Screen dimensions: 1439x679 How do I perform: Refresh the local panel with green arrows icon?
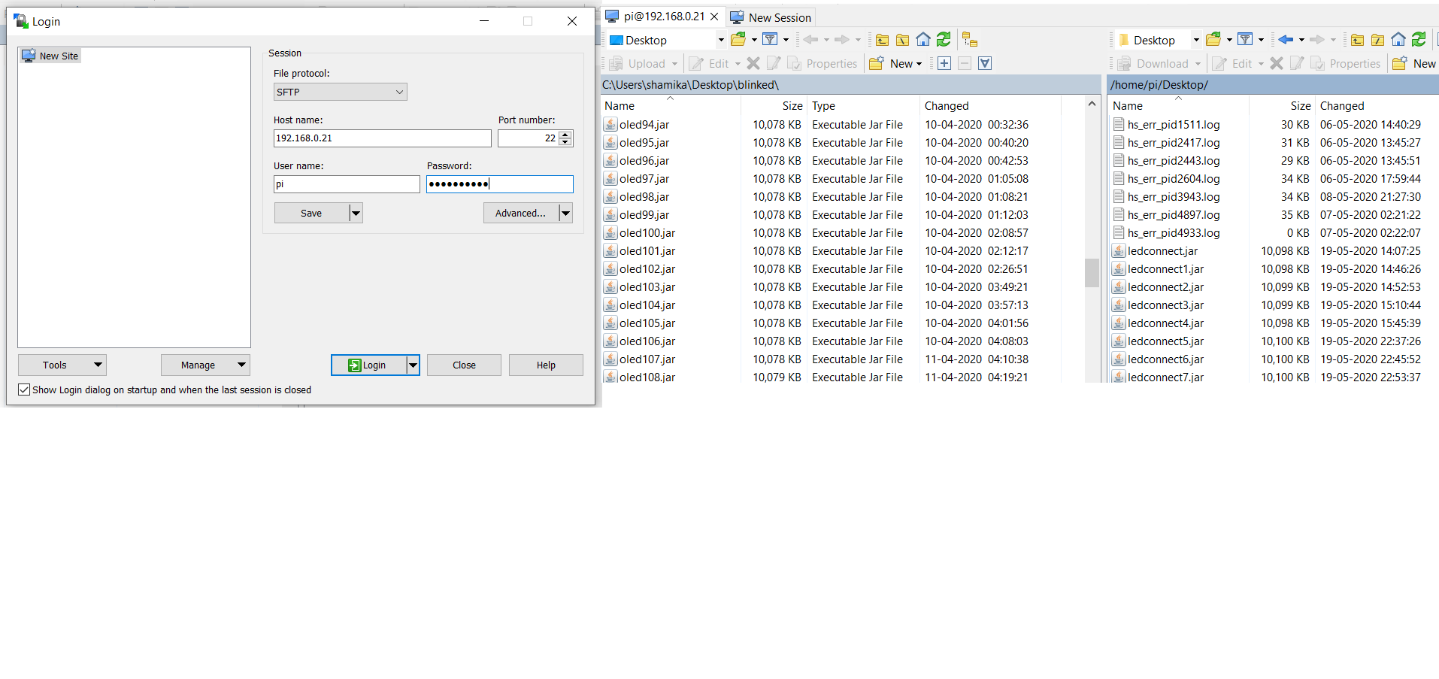pyautogui.click(x=944, y=40)
